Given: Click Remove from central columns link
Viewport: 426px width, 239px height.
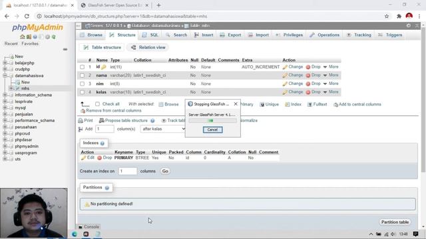Looking at the screenshot, I should 111,111.
